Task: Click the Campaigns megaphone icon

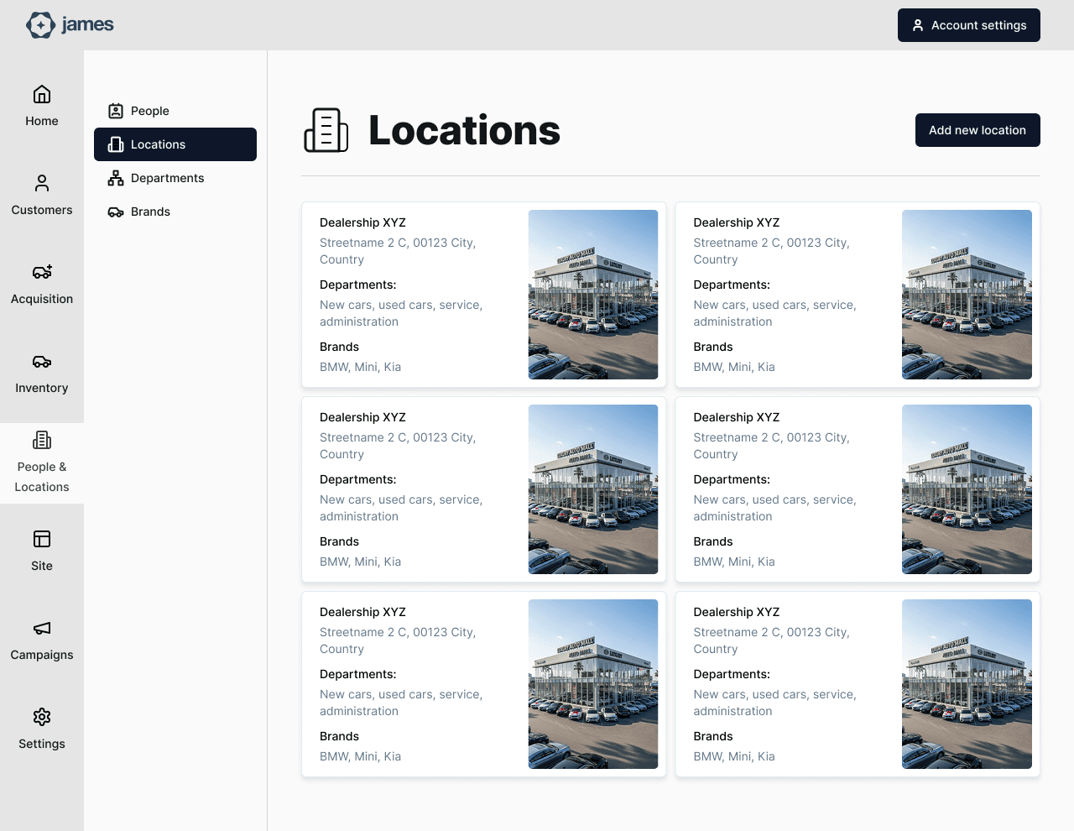Action: coord(42,628)
